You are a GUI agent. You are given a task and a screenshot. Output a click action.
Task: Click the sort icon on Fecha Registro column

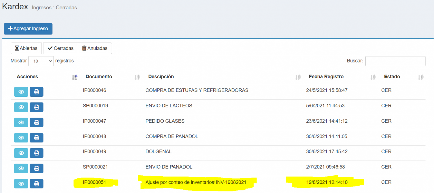coord(372,77)
